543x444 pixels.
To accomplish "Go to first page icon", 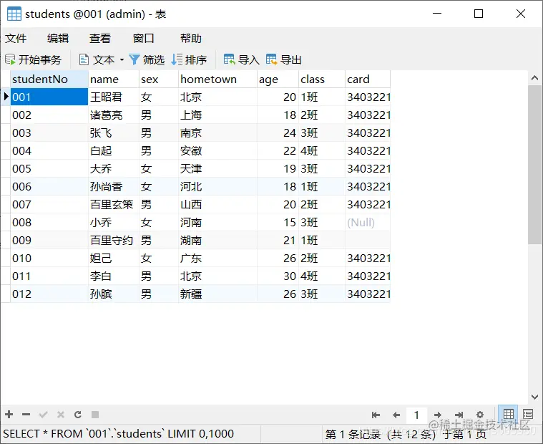I will point(376,415).
